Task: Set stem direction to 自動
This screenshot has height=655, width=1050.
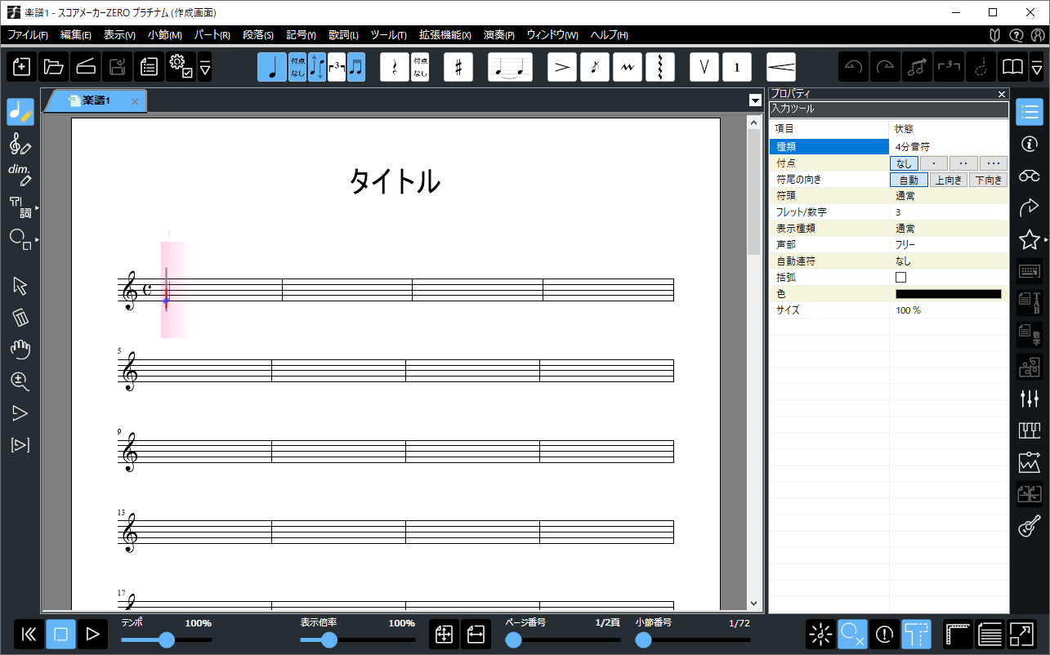Action: click(909, 180)
